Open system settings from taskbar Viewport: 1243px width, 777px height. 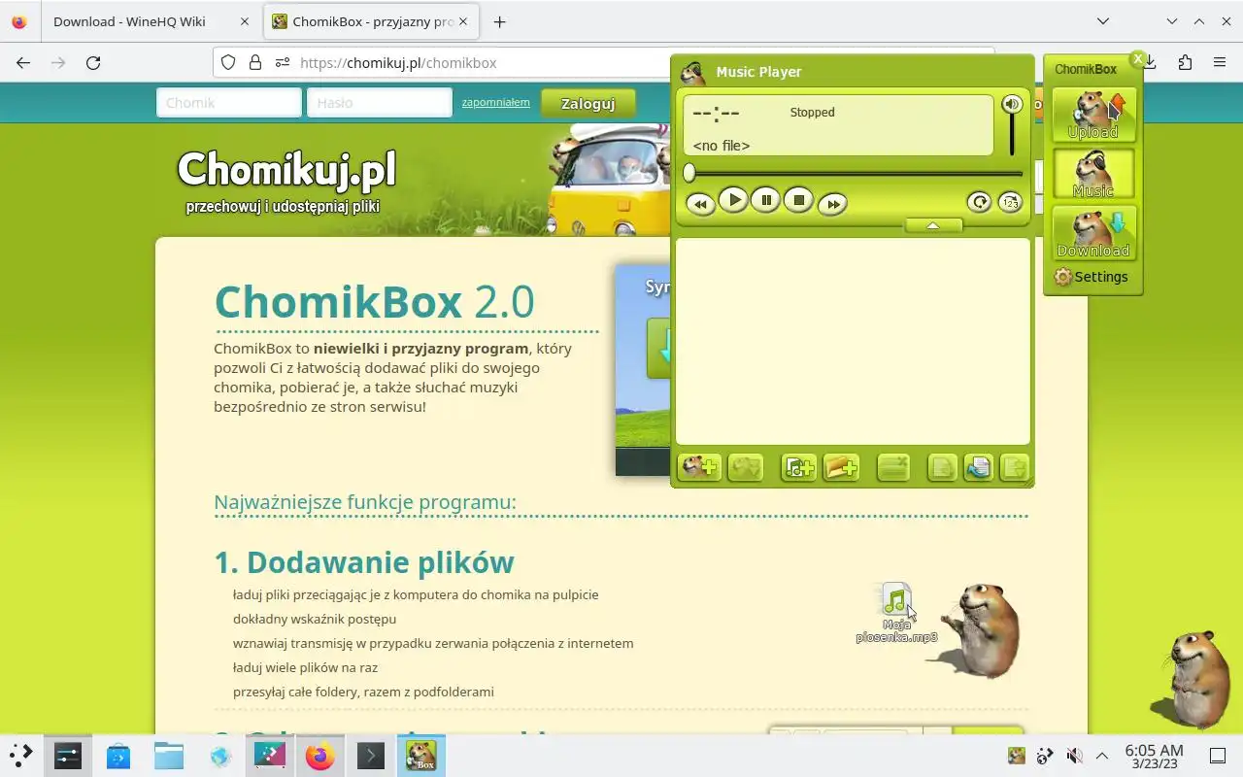click(68, 755)
